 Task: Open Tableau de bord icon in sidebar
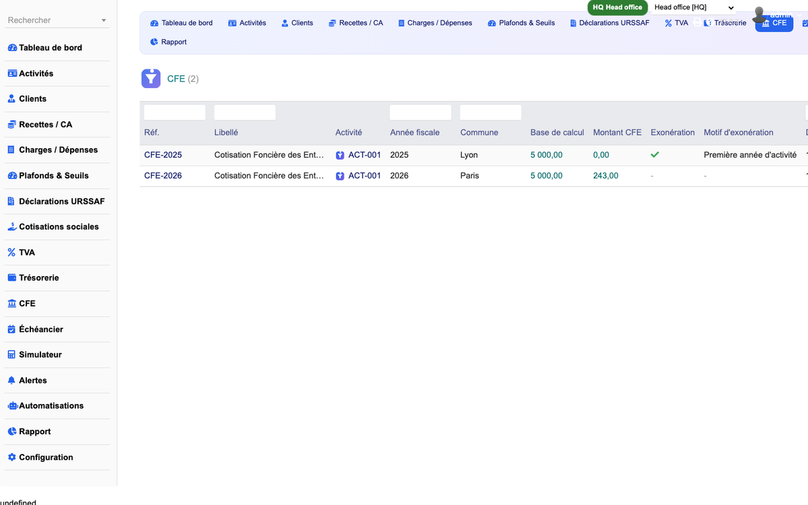coord(12,48)
